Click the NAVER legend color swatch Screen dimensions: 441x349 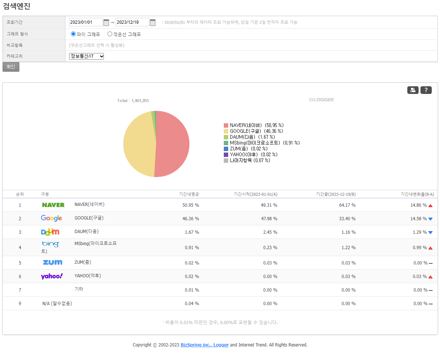point(226,125)
